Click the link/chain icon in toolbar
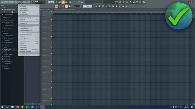This screenshot has width=195, height=109. [x=66, y=6]
